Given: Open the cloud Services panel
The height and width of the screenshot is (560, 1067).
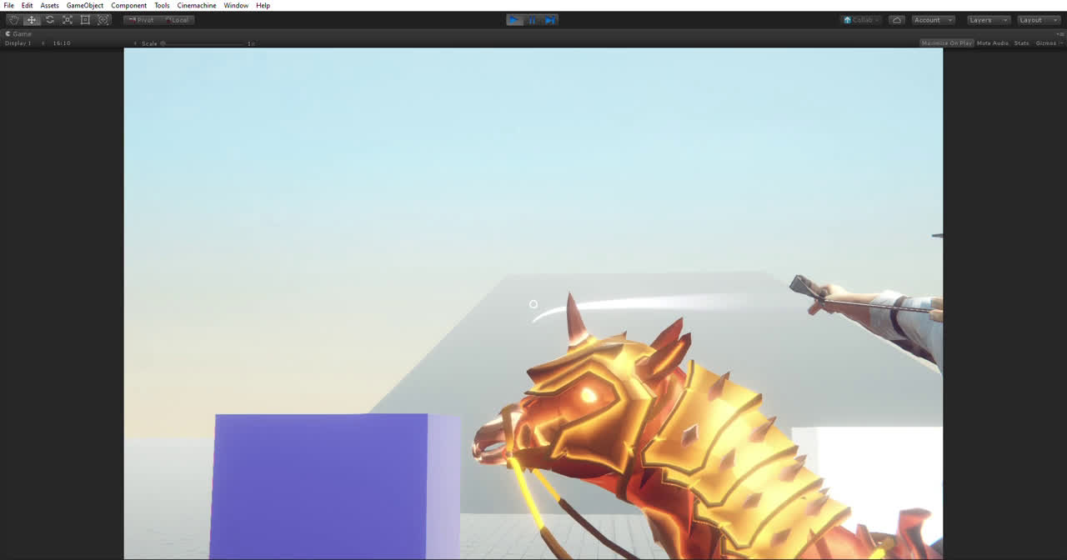Looking at the screenshot, I should [x=897, y=20].
